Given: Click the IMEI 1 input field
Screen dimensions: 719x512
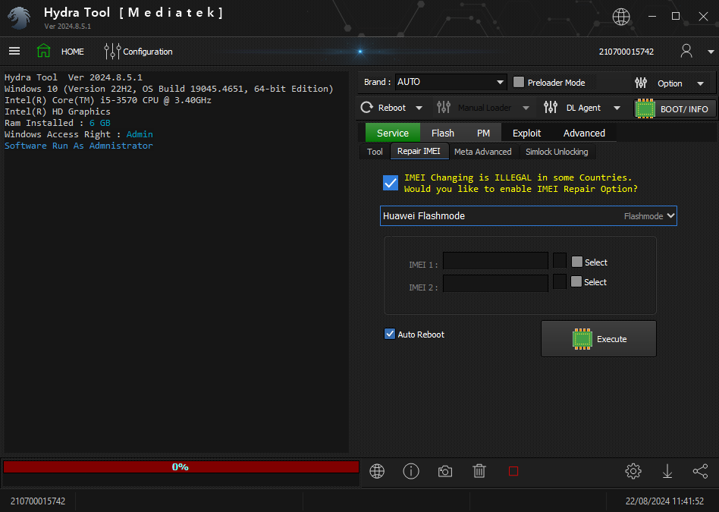Looking at the screenshot, I should pyautogui.click(x=495, y=262).
